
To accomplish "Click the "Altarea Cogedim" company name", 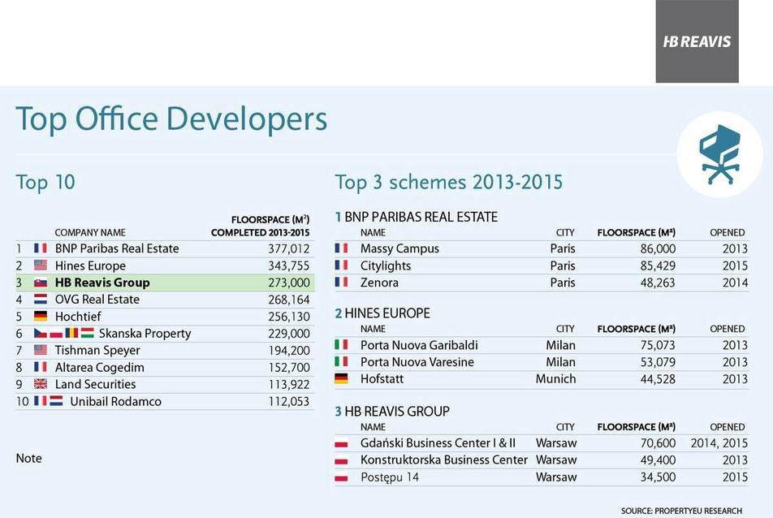I will coord(100,368).
